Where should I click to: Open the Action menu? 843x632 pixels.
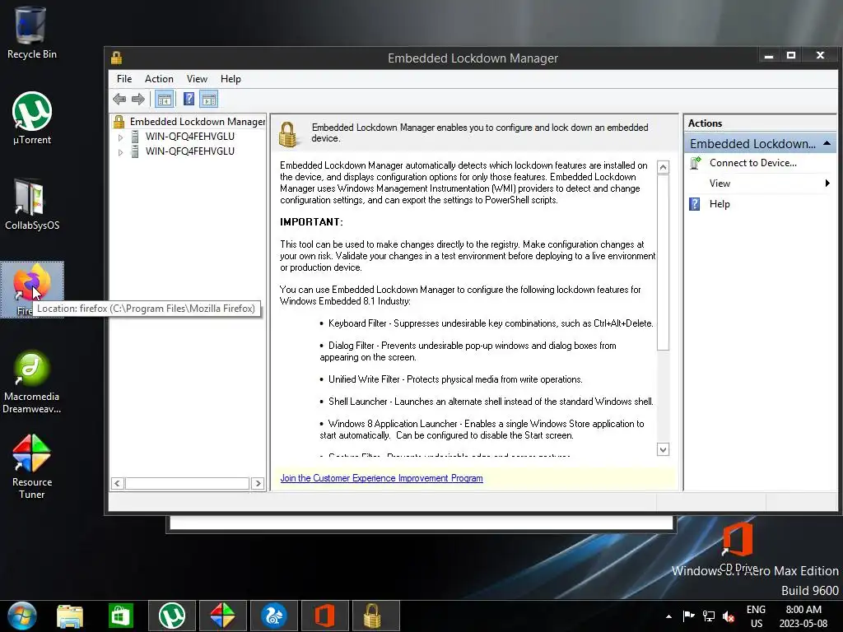coord(159,79)
